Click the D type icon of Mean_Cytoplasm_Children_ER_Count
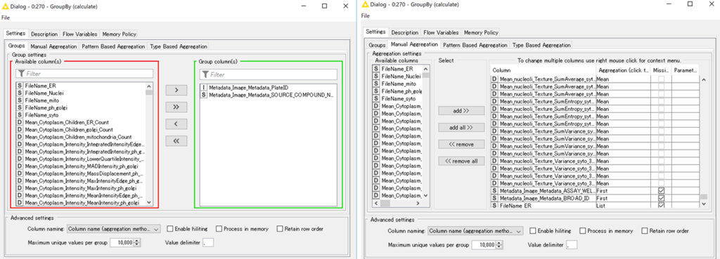Image resolution: width=720 pixels, height=259 pixels. 20,122
